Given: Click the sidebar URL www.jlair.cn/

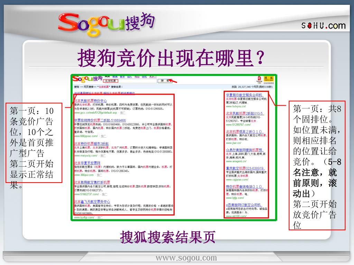Looking at the screenshot, I should point(234,143).
